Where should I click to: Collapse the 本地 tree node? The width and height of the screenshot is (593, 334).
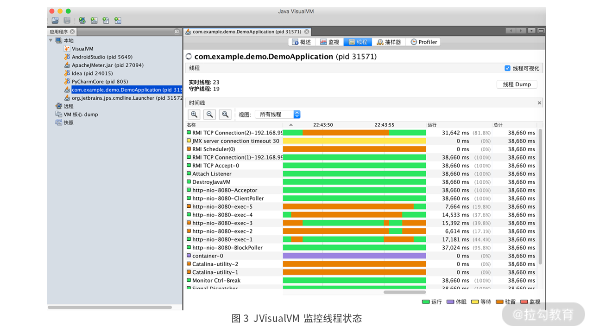pos(50,40)
